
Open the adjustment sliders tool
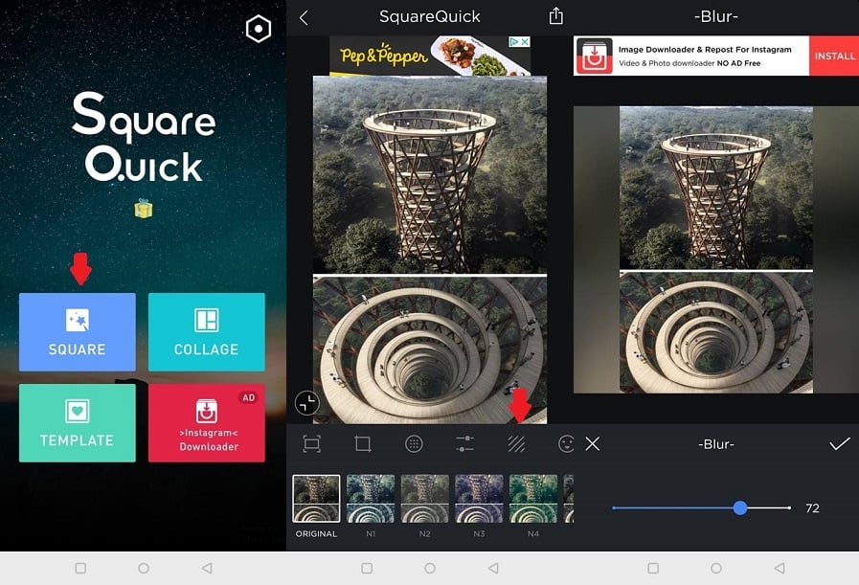tap(464, 443)
